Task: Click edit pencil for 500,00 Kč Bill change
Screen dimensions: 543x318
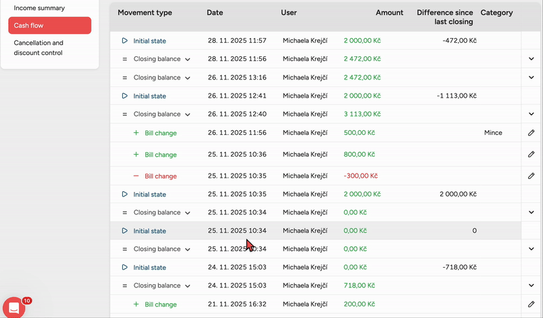Action: [x=531, y=133]
